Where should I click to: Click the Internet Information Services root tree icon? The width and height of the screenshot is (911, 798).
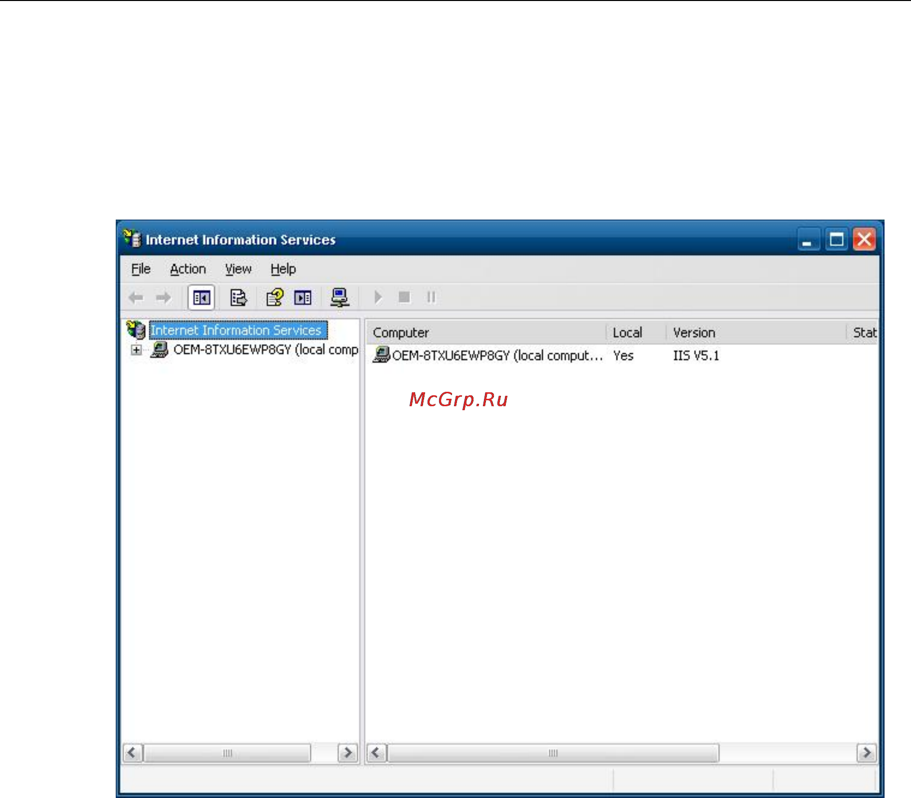(x=135, y=329)
